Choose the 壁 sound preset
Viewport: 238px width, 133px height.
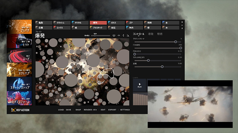153,28
